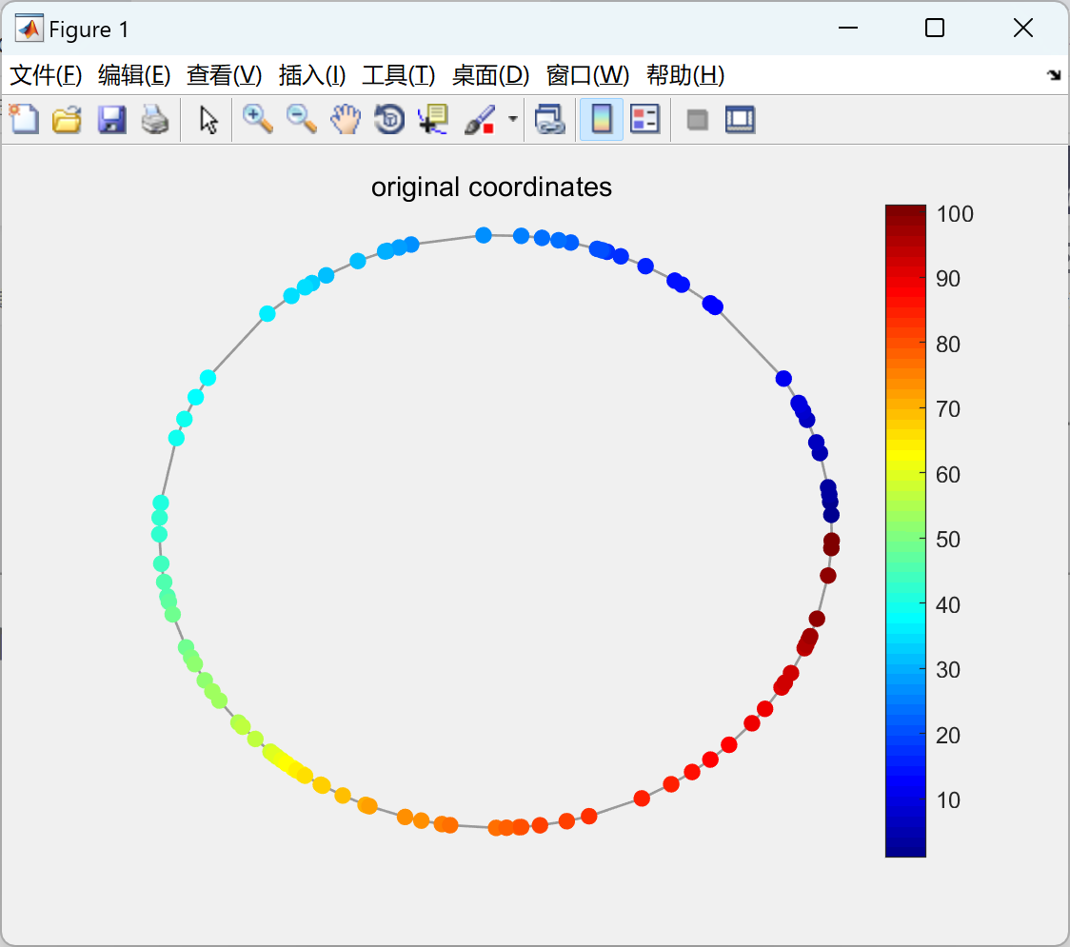1070x947 pixels.
Task: Click the New Figure toolbar icon
Action: tap(24, 119)
